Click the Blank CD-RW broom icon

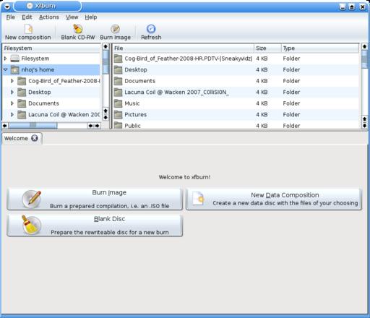point(78,29)
